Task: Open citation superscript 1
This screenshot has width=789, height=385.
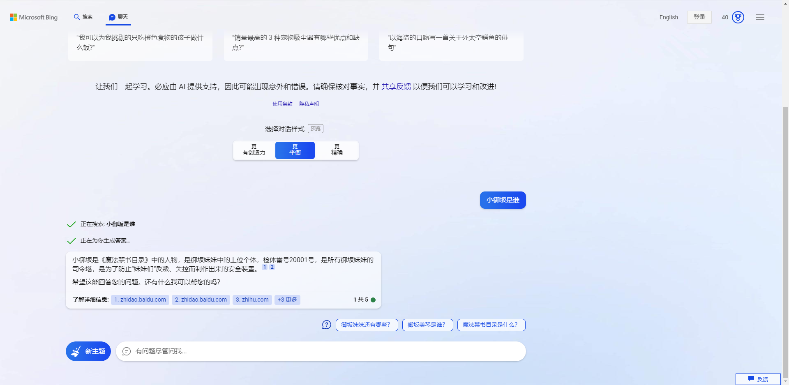Action: pyautogui.click(x=265, y=267)
